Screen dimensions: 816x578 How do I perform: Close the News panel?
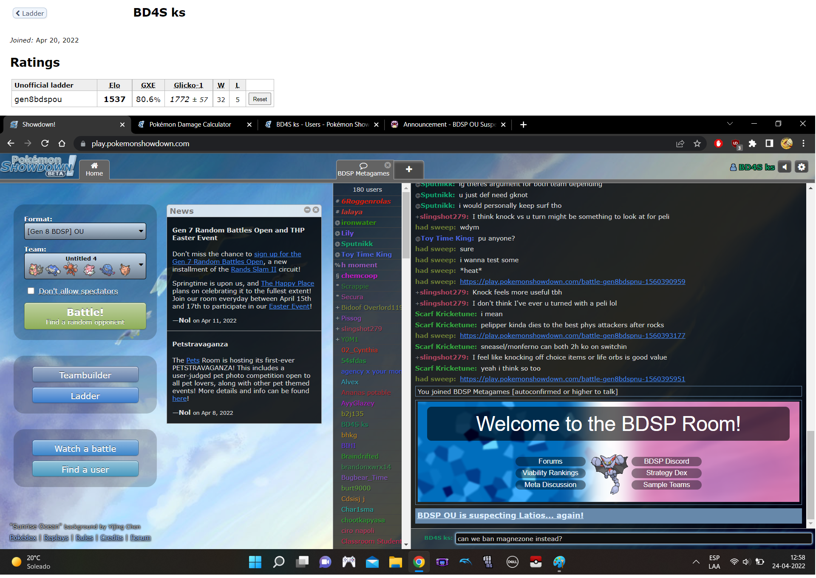[x=316, y=210]
